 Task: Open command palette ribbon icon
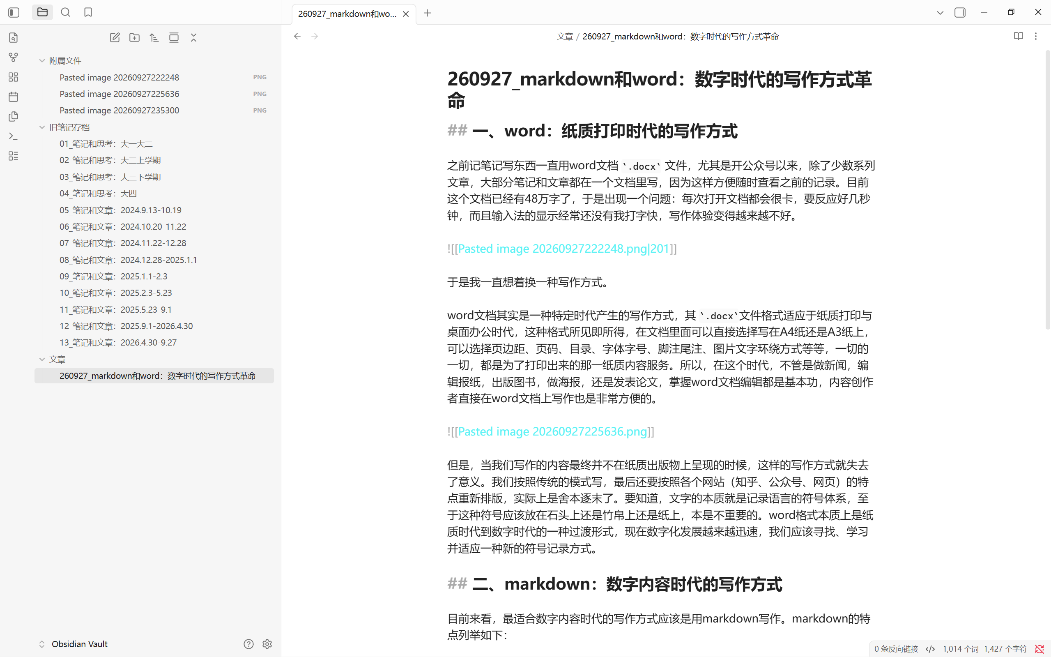coord(14,136)
